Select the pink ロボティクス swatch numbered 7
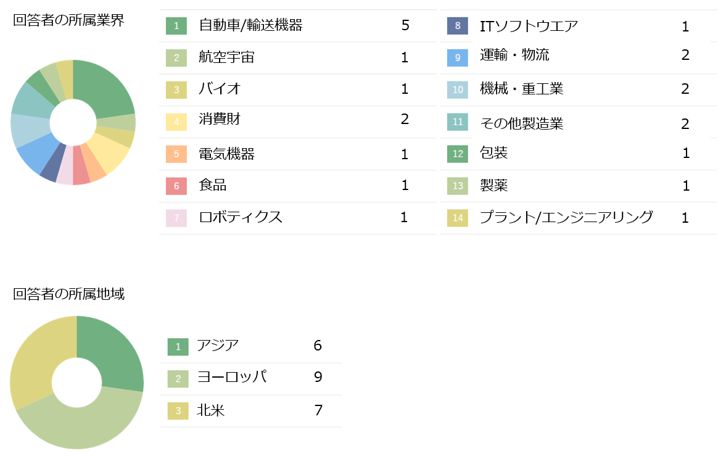Viewport: 726px width, 456px height. (176, 218)
